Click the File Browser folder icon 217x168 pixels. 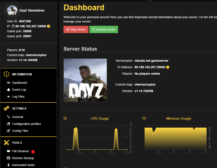9,151
